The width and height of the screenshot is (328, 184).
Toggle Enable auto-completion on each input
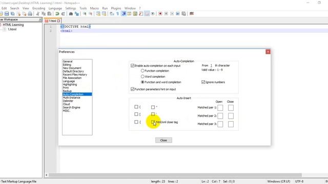click(132, 66)
